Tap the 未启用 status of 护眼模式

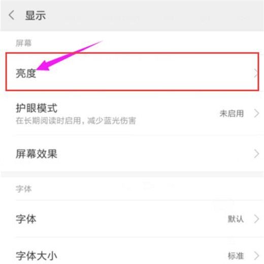pos(232,113)
